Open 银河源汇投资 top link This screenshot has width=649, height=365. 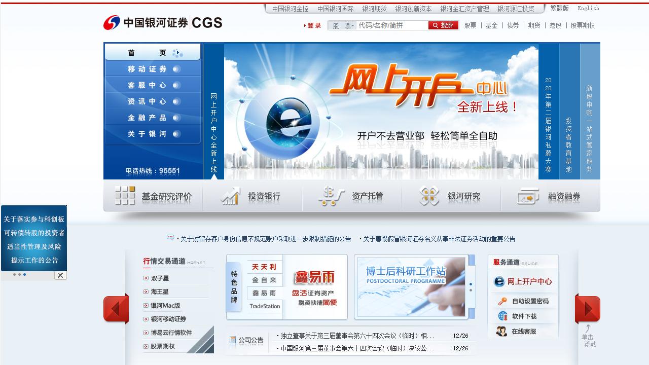tap(516, 9)
